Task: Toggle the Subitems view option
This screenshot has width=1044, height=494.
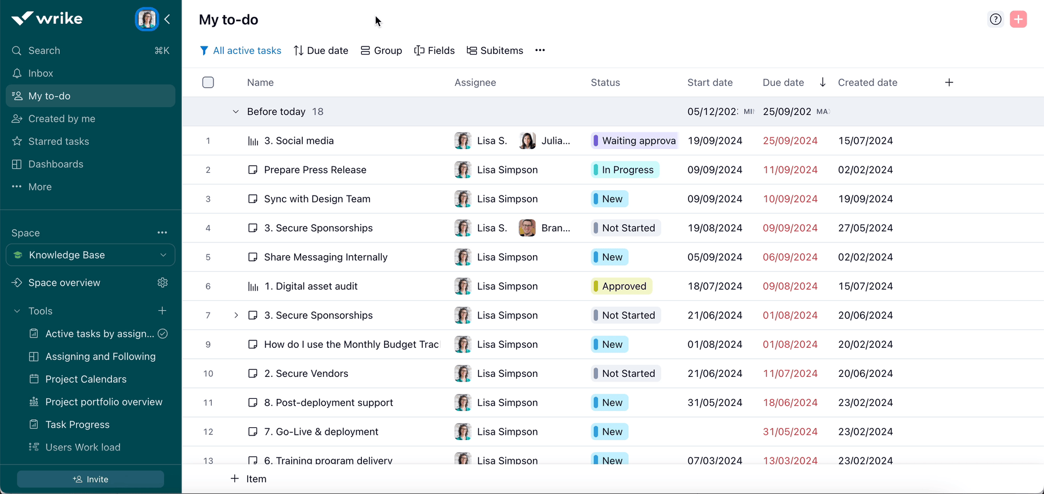Action: 495,50
